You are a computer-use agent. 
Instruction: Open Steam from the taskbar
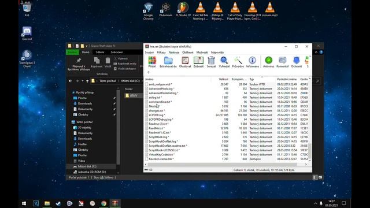(58, 203)
